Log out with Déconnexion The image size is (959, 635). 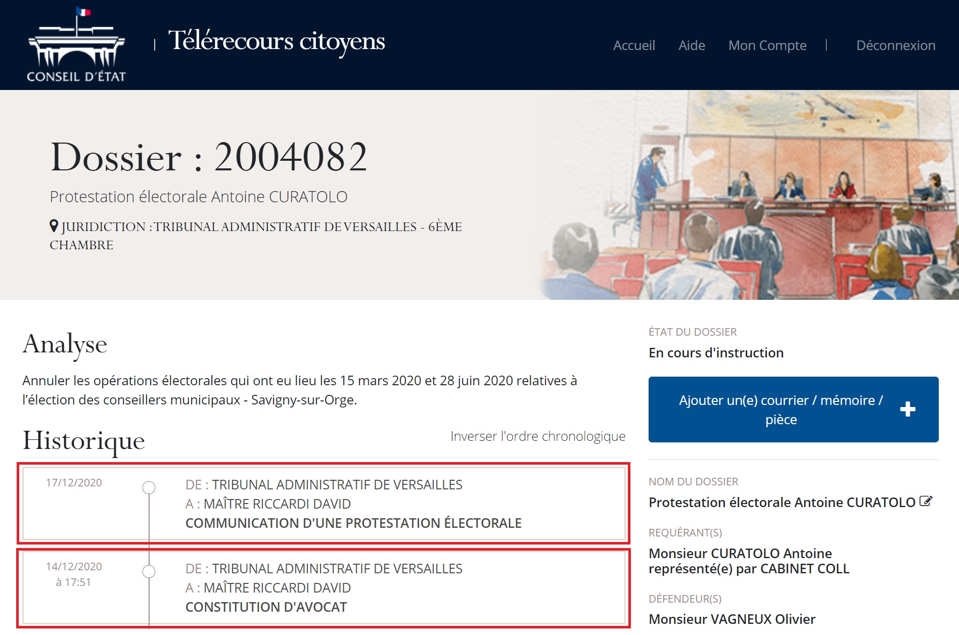coord(895,46)
